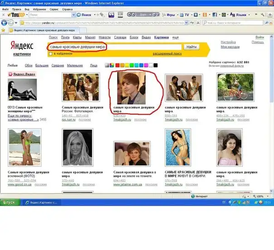Click the Favorites star icon
274x250 pixels.
pyautogui.click(x=4, y=30)
